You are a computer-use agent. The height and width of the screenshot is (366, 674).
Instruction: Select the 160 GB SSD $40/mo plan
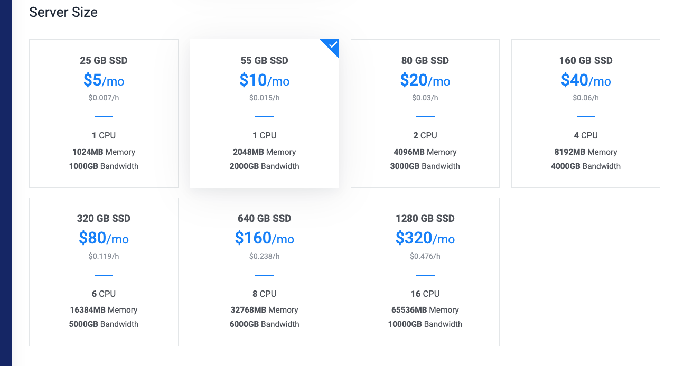coord(586,114)
